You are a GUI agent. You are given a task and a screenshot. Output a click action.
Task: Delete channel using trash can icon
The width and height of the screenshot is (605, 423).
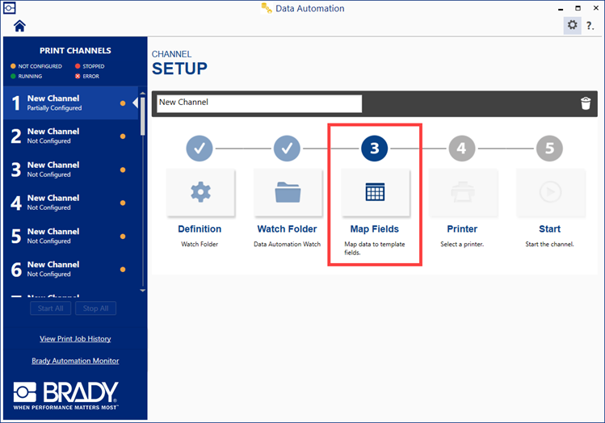[586, 103]
